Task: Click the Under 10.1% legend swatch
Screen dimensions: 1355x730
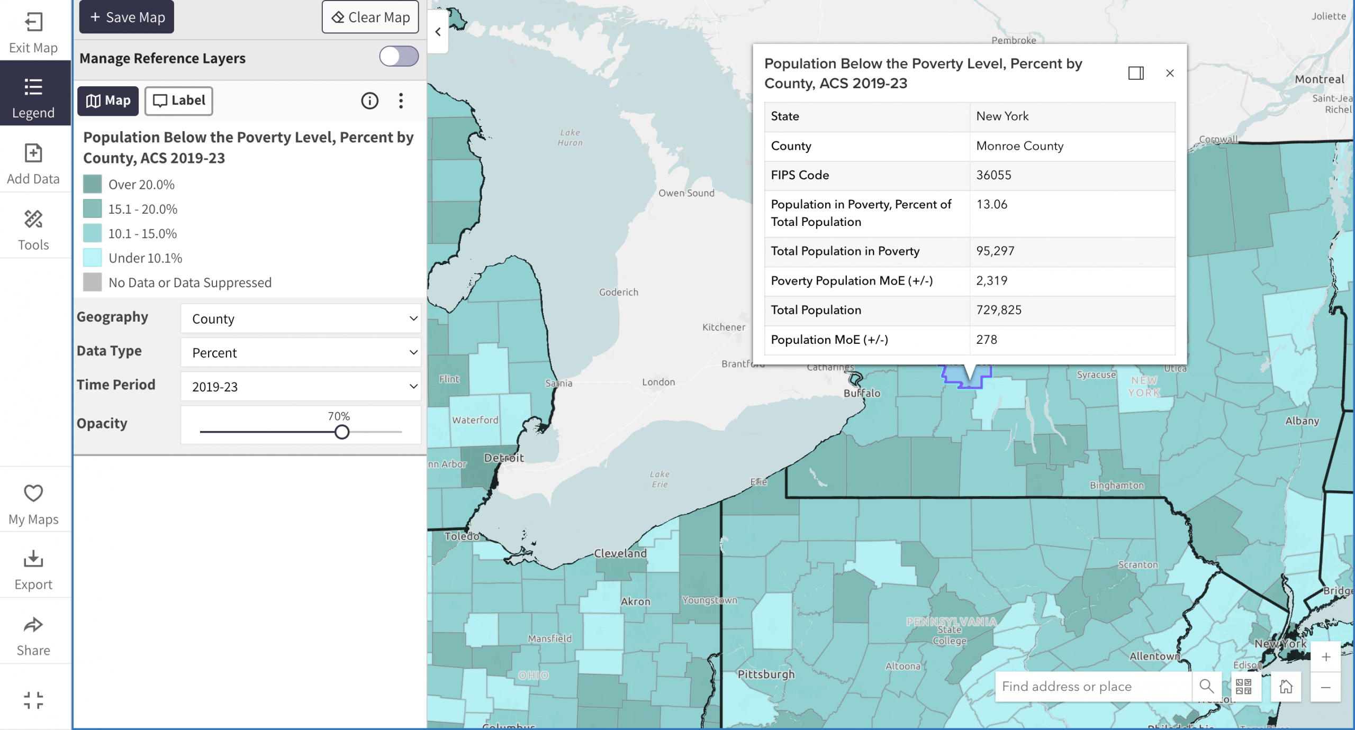Action: pos(92,258)
